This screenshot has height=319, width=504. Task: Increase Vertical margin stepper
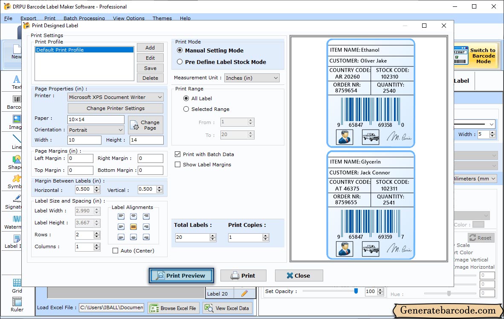(159, 188)
